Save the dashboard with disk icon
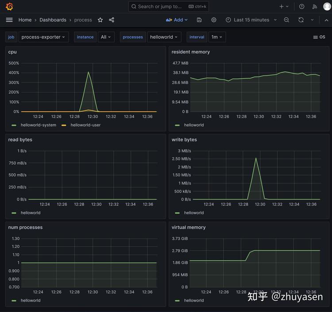The height and width of the screenshot is (312, 332). point(199,20)
